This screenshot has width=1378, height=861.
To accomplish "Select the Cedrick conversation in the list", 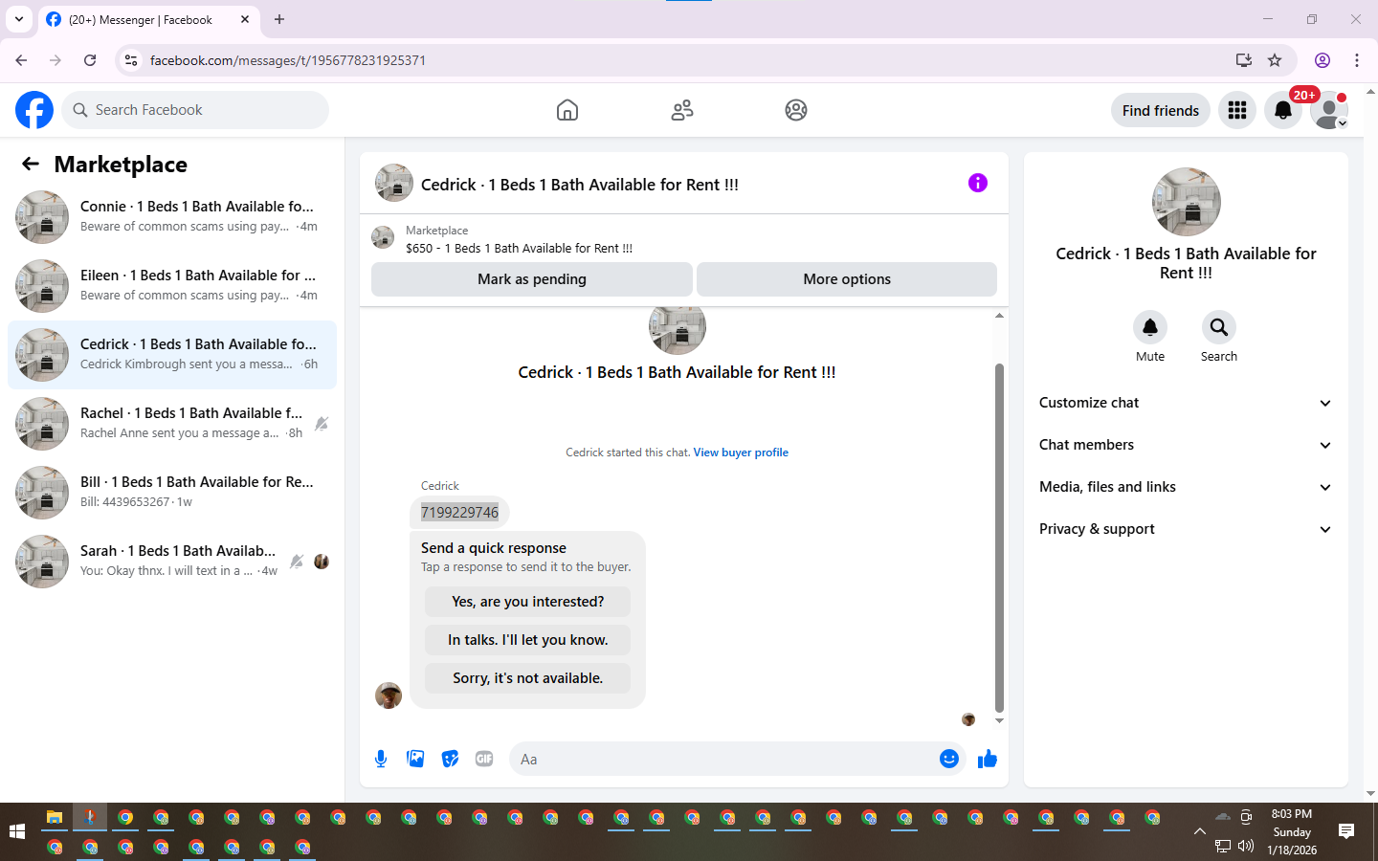I will tap(172, 355).
